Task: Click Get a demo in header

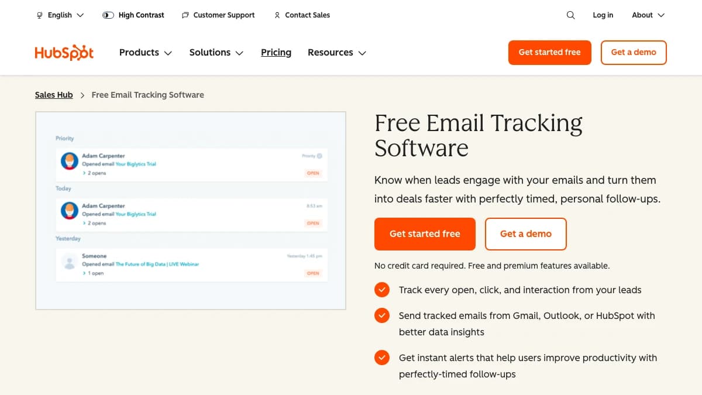Action: click(x=634, y=52)
